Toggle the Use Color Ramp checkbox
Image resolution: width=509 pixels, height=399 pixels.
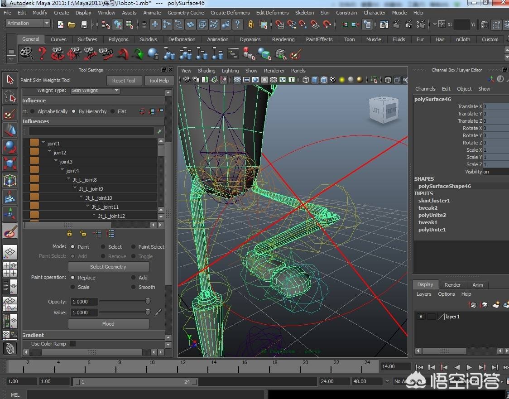[73, 343]
